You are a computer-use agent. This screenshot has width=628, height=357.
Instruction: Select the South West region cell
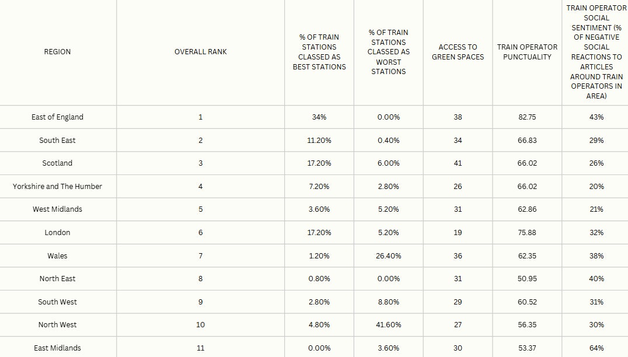(x=57, y=302)
